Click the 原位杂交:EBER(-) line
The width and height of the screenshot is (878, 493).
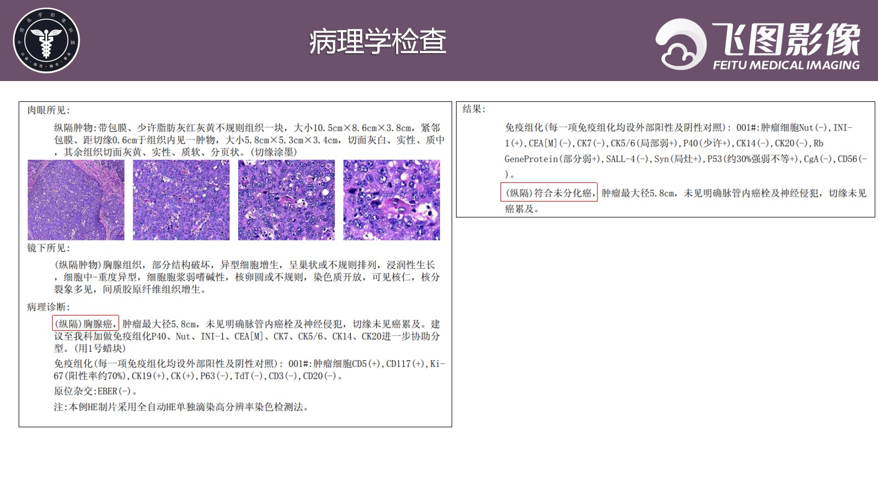click(95, 391)
